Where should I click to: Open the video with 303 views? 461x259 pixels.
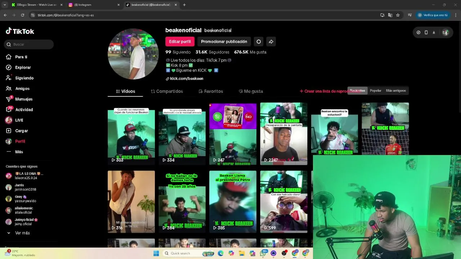pos(131,134)
